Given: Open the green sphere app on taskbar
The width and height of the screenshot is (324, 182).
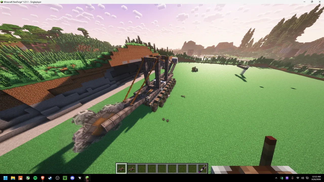Looking at the screenshot, I should pyautogui.click(x=28, y=178).
